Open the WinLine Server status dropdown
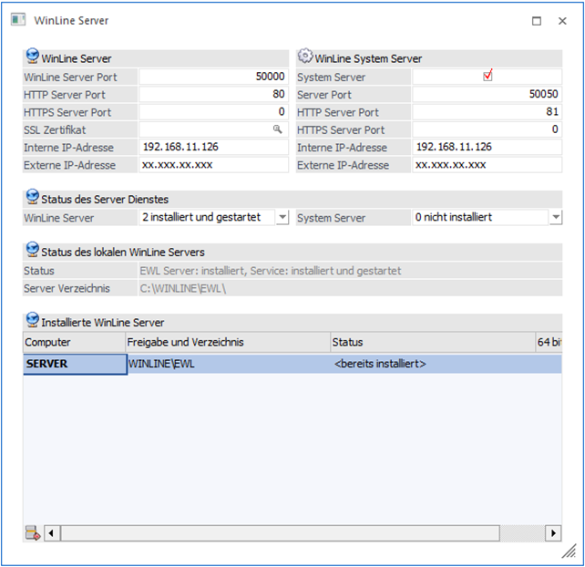Screen dimensions: 585x567 pos(282,217)
